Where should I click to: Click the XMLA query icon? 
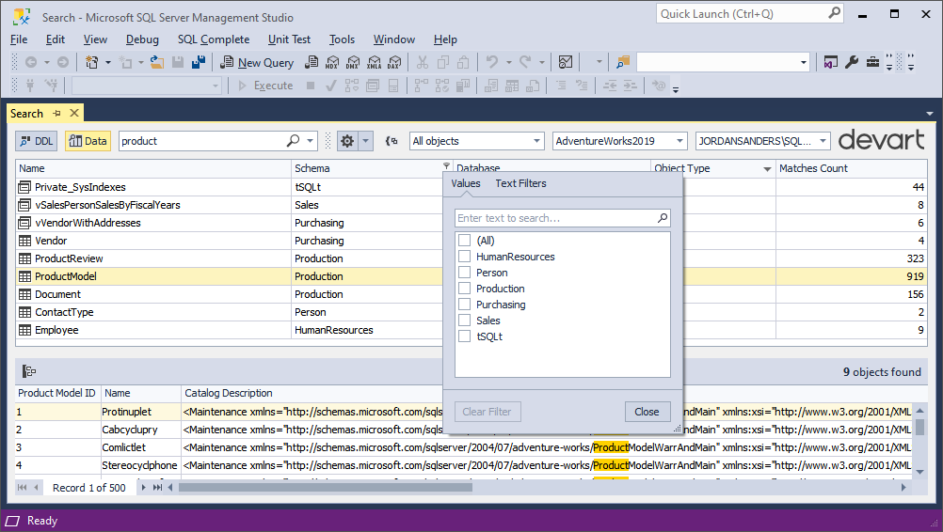pos(374,62)
